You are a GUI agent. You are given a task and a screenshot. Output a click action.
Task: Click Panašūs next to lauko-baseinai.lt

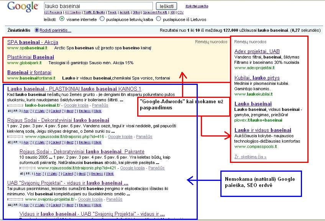click(x=100, y=105)
